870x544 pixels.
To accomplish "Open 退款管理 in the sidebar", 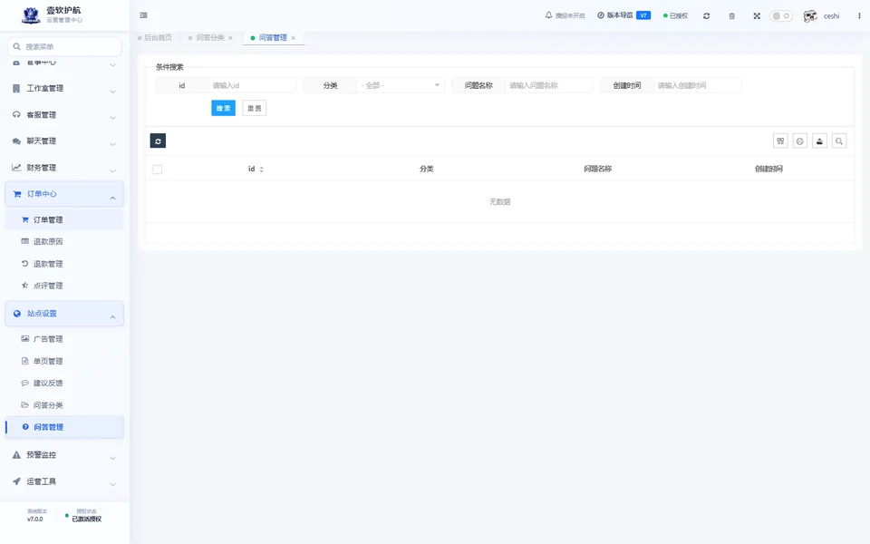I will (x=64, y=264).
